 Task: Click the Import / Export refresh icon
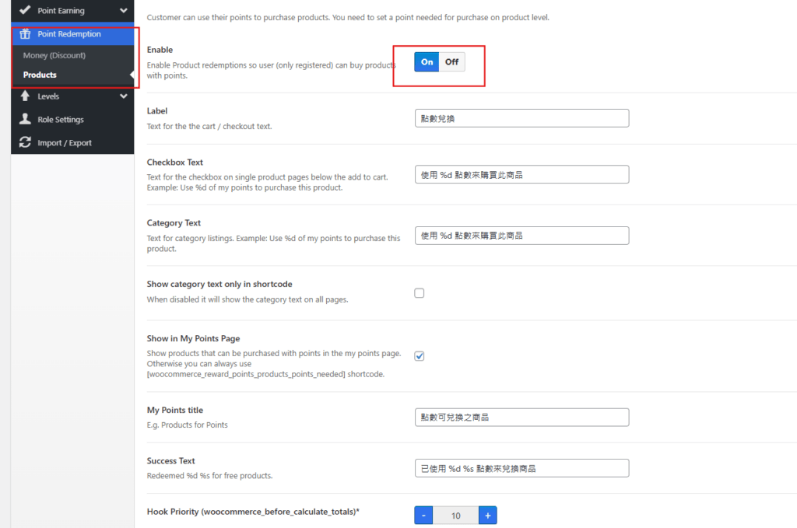tap(25, 143)
